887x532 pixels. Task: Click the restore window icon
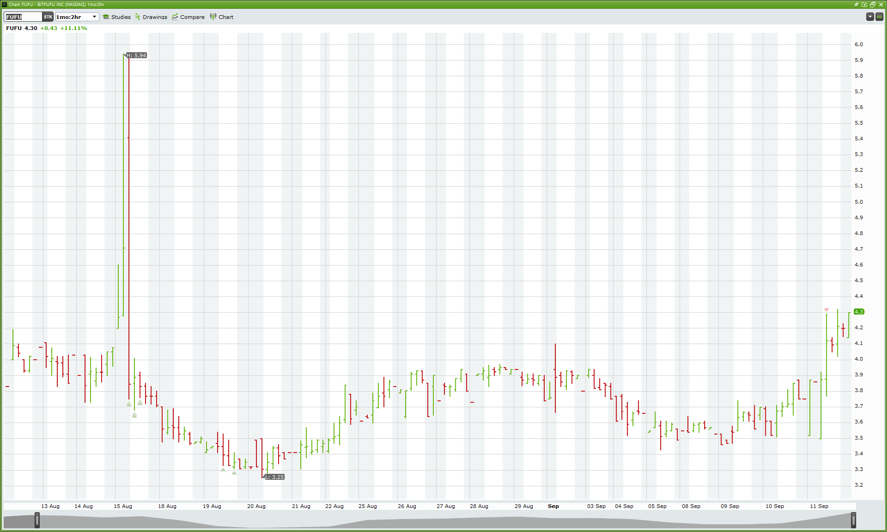[873, 4]
